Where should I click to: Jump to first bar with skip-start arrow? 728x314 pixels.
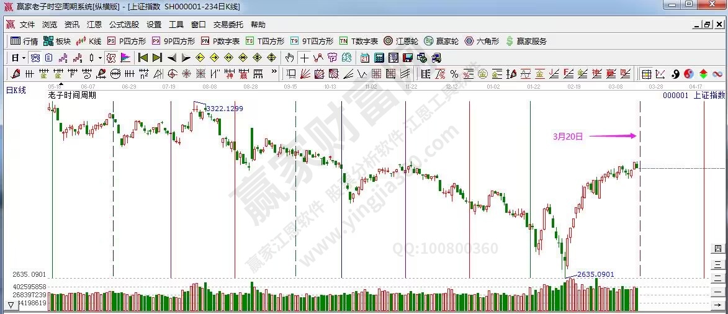tap(143, 58)
